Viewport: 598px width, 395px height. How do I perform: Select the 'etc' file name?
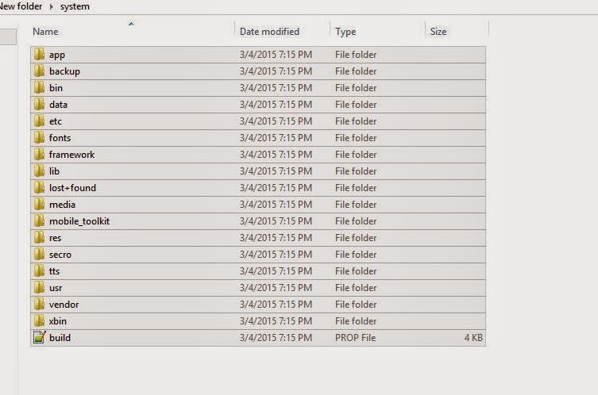[x=56, y=121]
